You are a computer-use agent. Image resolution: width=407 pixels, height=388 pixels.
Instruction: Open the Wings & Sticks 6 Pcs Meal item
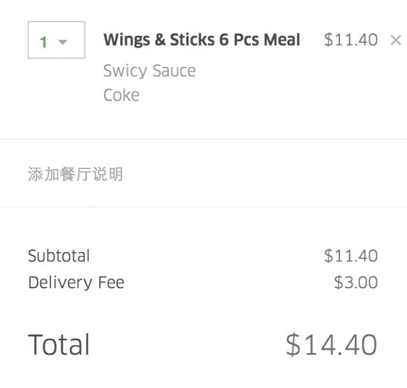(x=201, y=40)
